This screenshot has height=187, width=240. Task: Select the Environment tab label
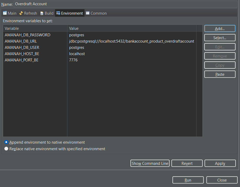(72, 13)
